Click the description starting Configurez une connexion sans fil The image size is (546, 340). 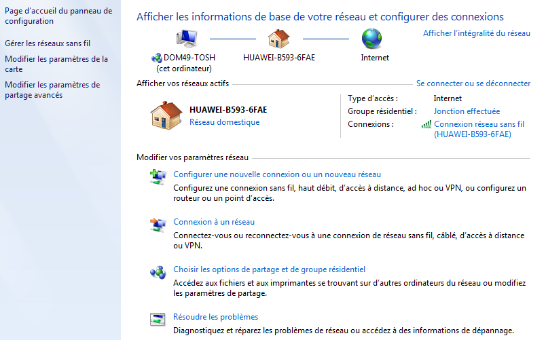click(350, 193)
